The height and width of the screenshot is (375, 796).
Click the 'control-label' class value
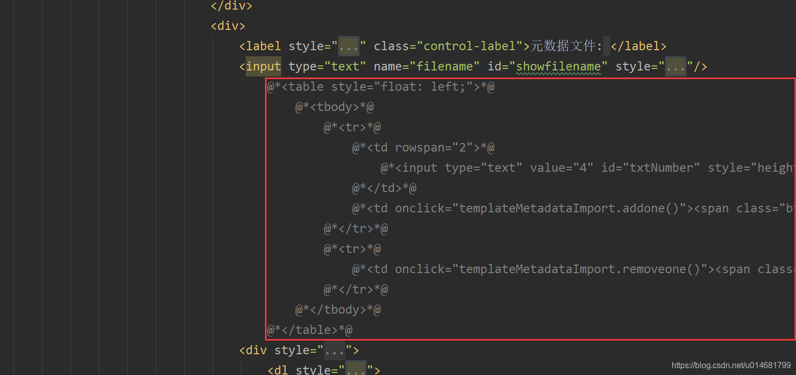(470, 46)
